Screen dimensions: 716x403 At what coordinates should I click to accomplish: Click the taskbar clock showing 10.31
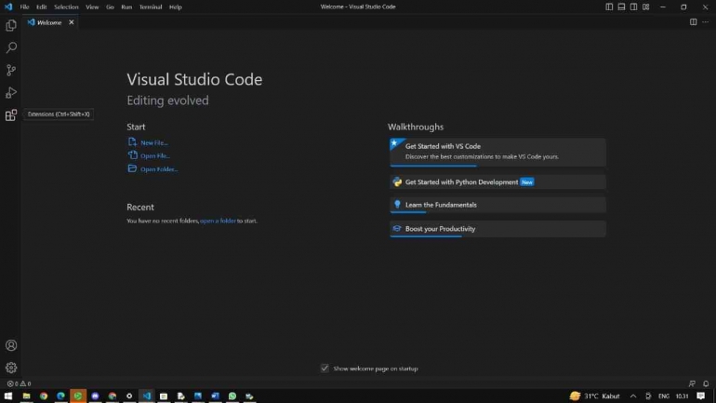click(x=683, y=396)
